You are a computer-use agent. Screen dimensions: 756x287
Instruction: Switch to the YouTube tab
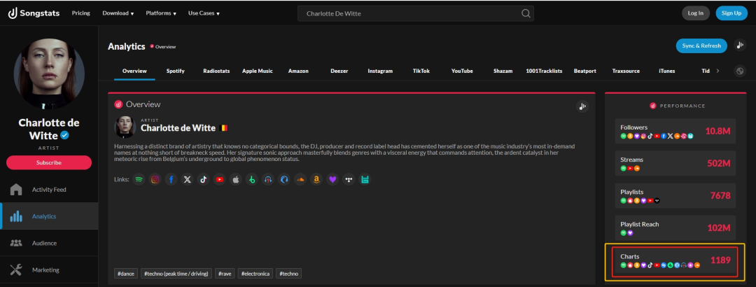point(462,71)
